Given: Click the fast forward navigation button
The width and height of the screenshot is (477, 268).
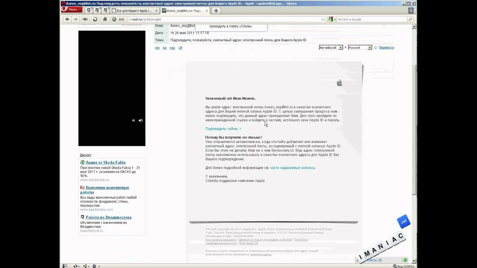Looking at the screenshot, I should pos(86,19).
